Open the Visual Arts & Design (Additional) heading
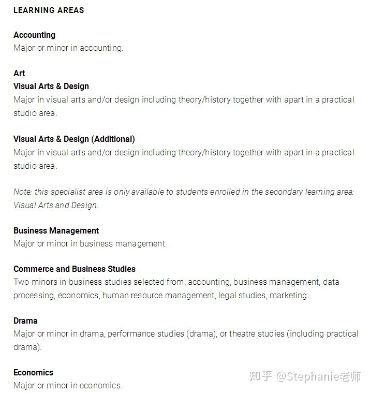This screenshot has width=370, height=393. 74,139
